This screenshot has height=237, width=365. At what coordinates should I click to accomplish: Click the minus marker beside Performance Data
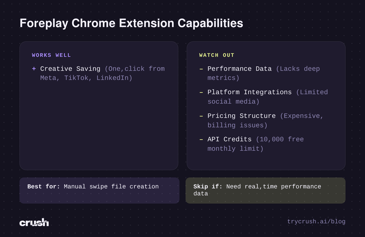click(x=201, y=69)
